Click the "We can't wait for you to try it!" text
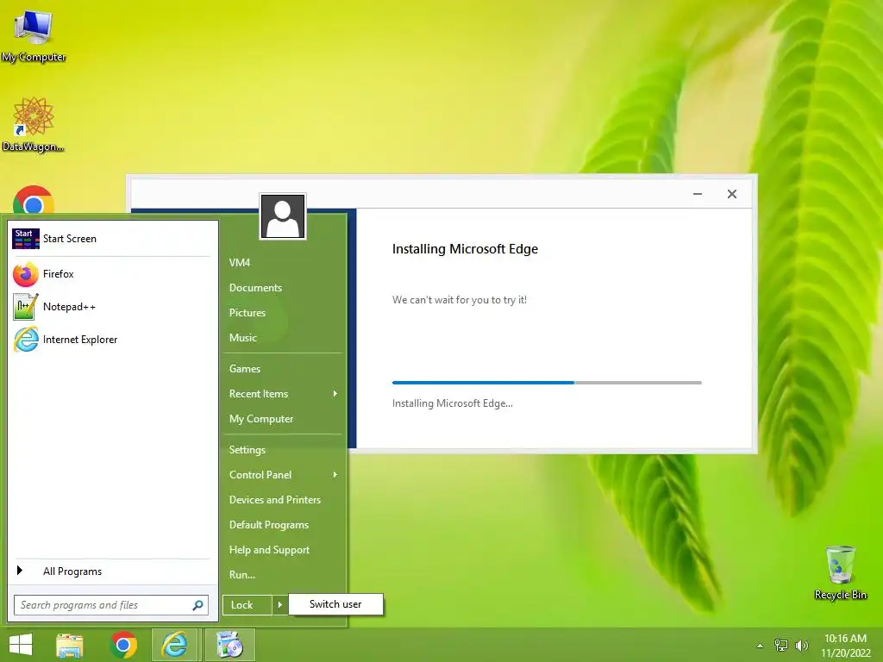Screen dimensions: 883x662 (x=460, y=300)
